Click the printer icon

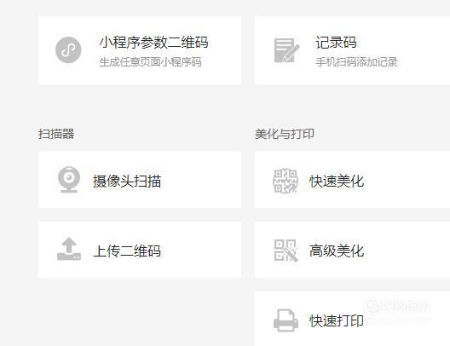(286, 320)
